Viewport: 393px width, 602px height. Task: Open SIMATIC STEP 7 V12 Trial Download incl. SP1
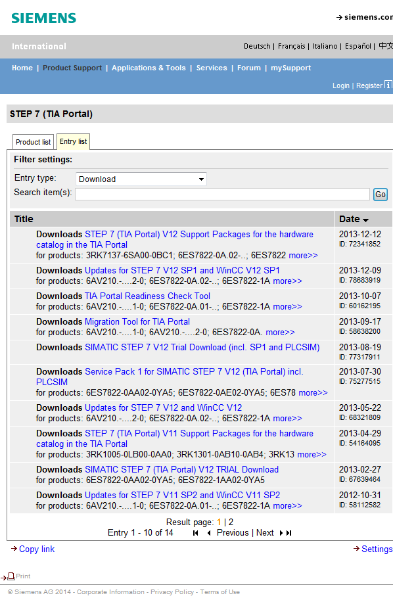pyautogui.click(x=202, y=348)
